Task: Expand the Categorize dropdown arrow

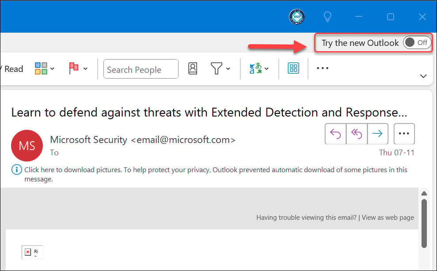Action: (53, 68)
